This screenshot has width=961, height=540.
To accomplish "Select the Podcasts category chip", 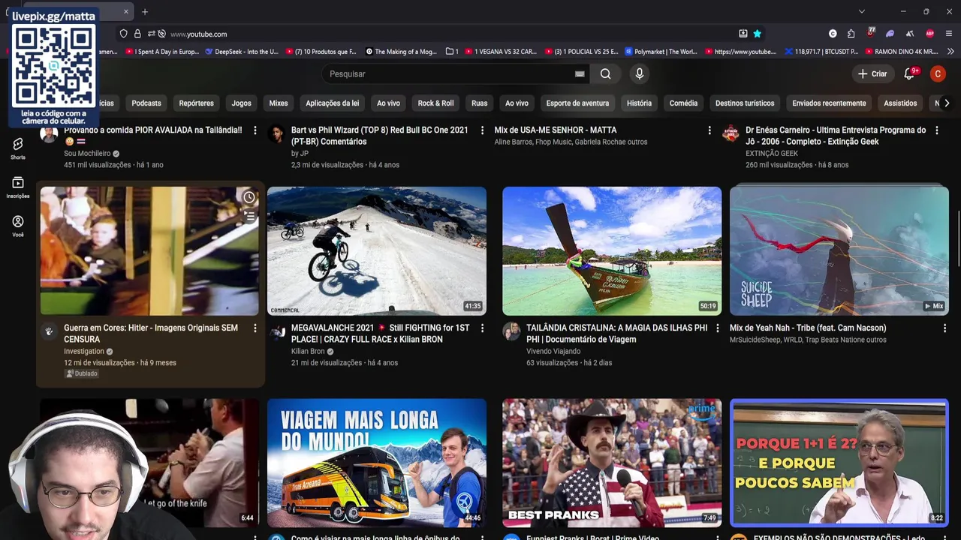I will (146, 103).
